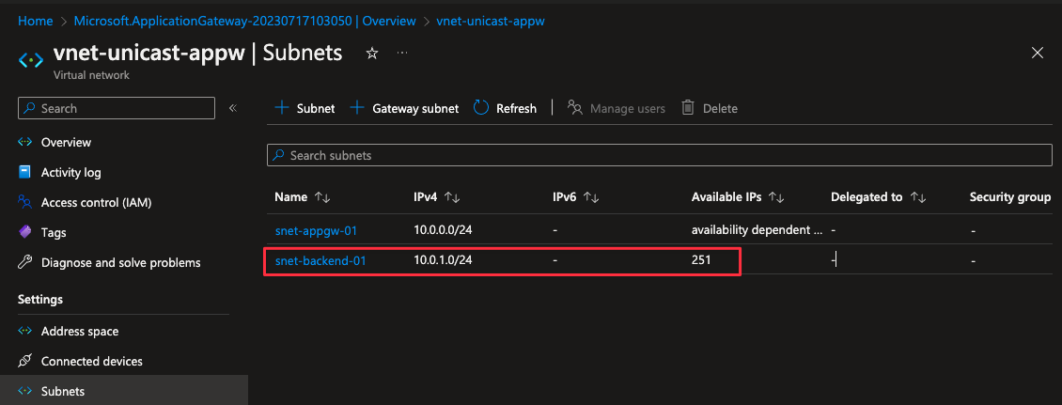This screenshot has height=405, width=1062.
Task: Click the Manage users icon
Action: [x=575, y=108]
